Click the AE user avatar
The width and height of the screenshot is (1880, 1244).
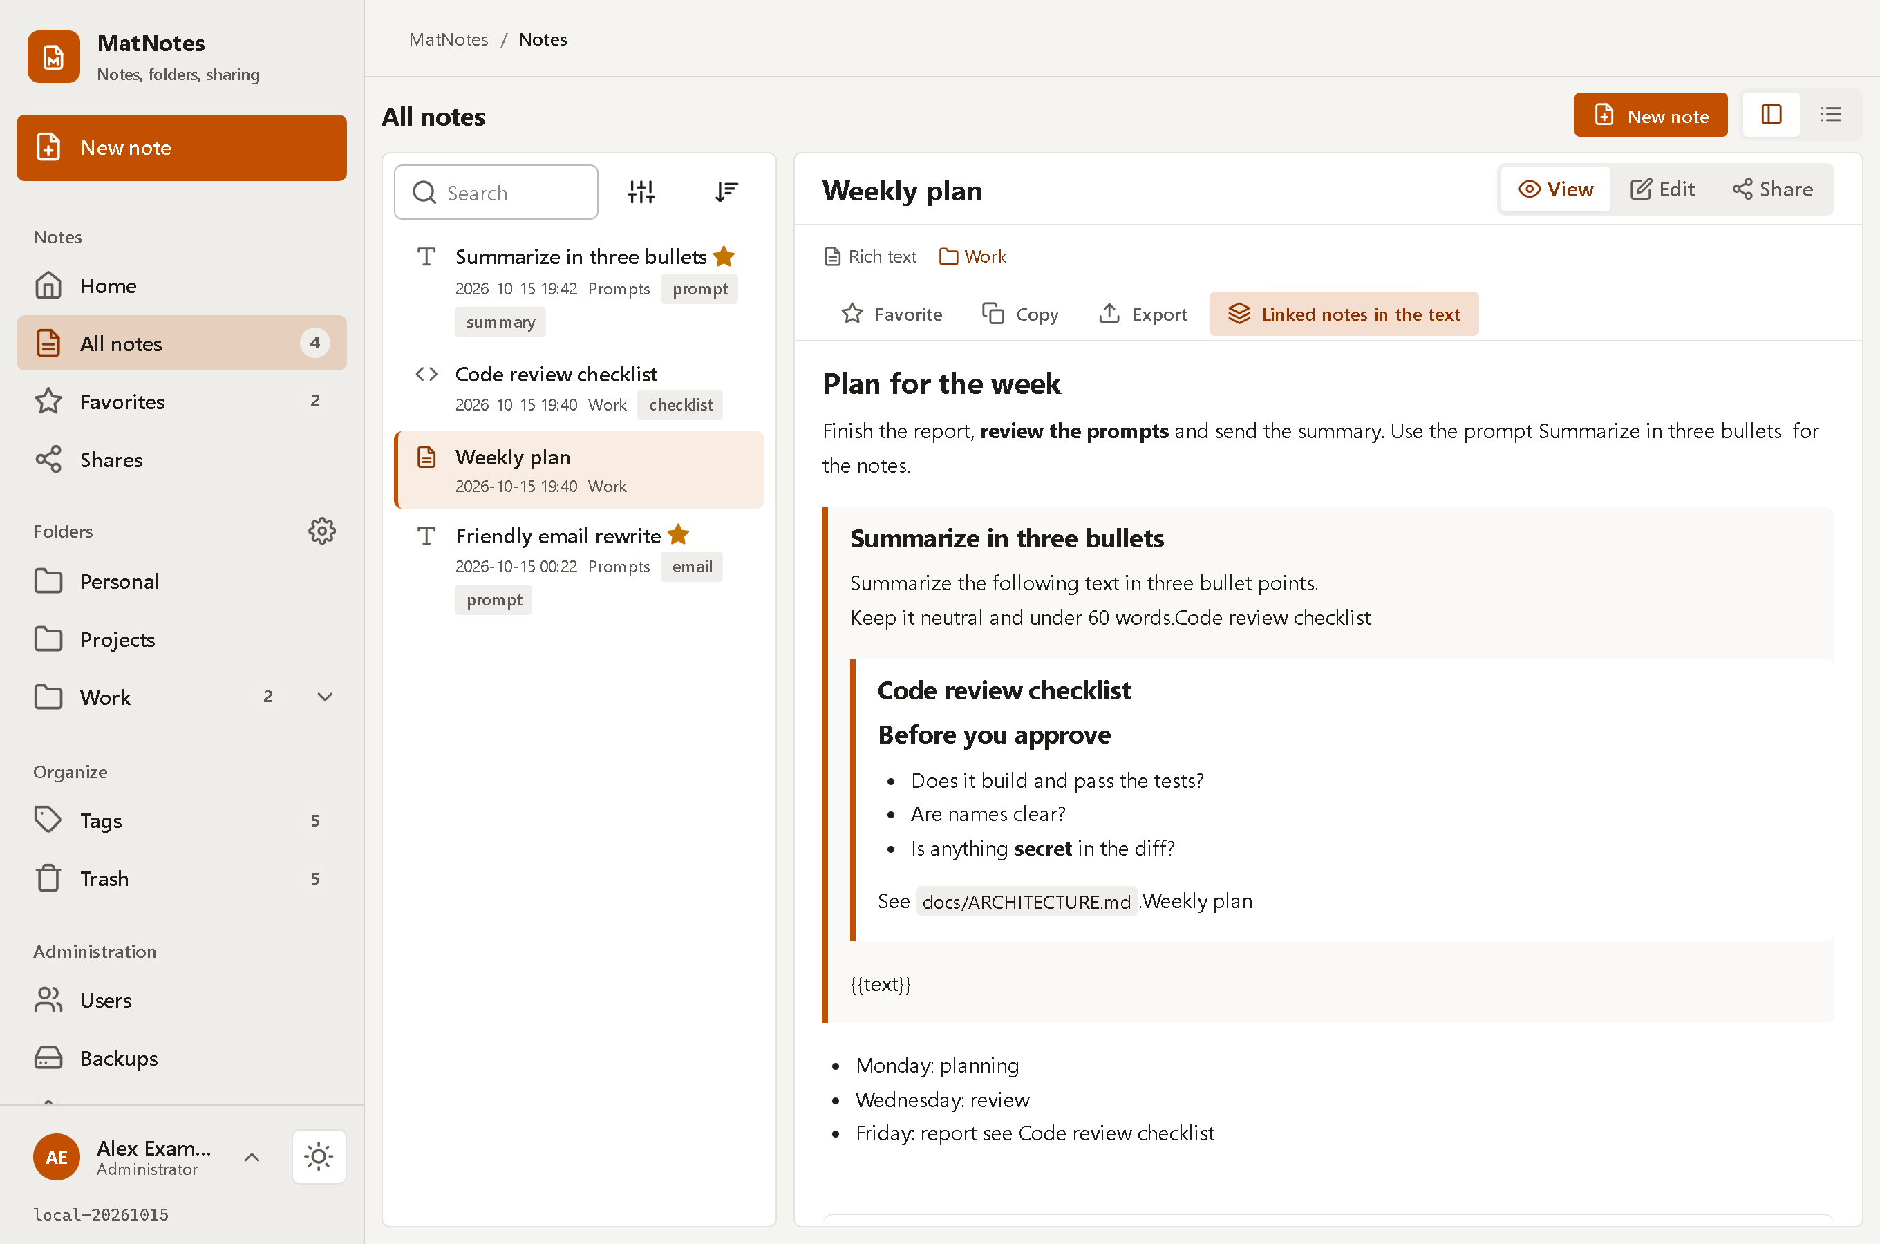[x=56, y=1157]
